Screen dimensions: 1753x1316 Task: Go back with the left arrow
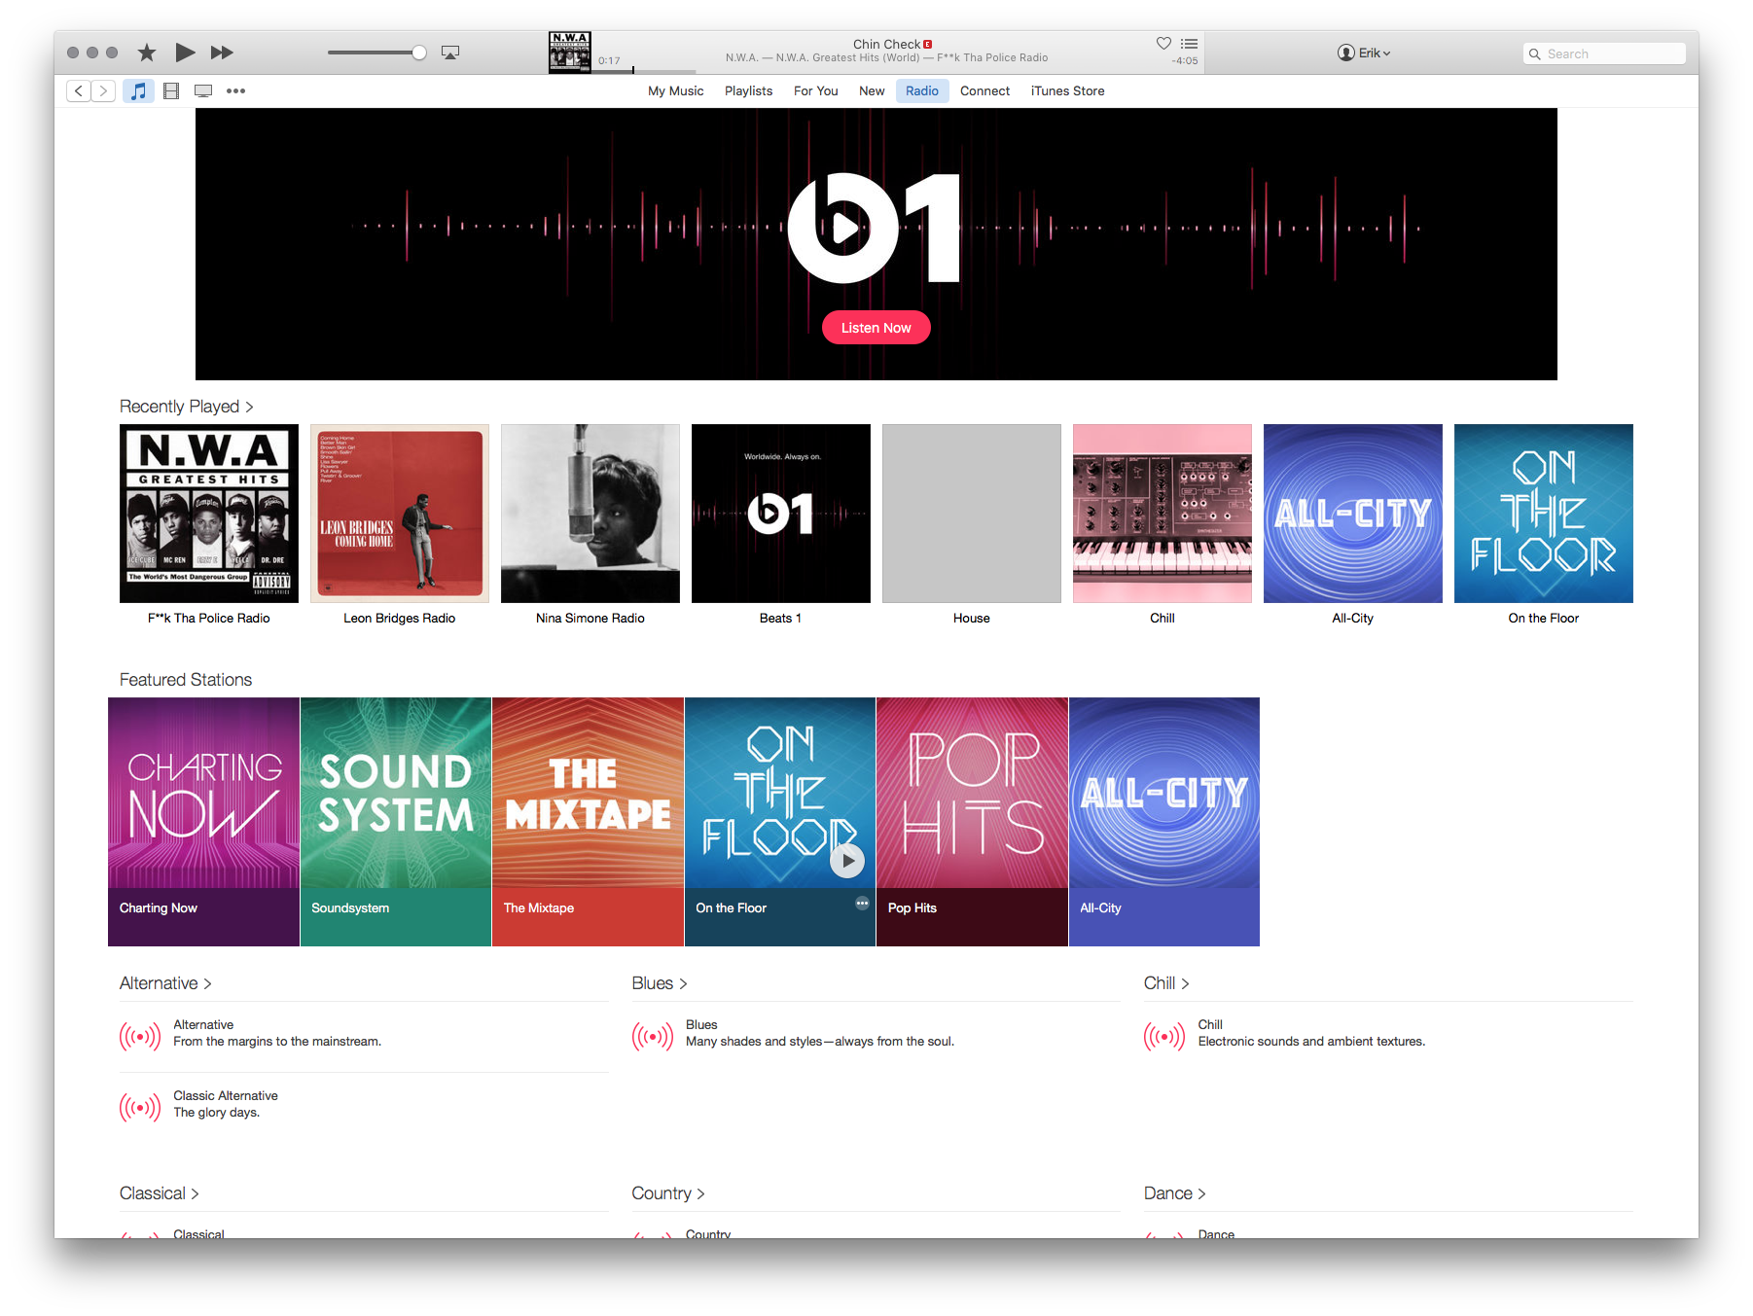tap(79, 90)
